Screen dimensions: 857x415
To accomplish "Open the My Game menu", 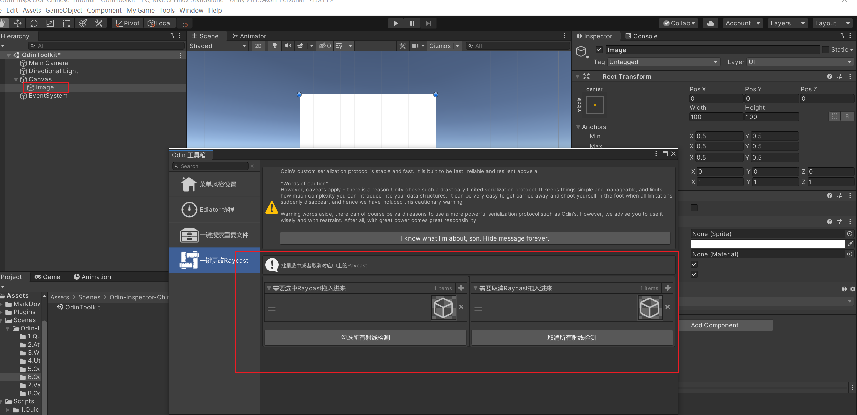I will click(140, 10).
